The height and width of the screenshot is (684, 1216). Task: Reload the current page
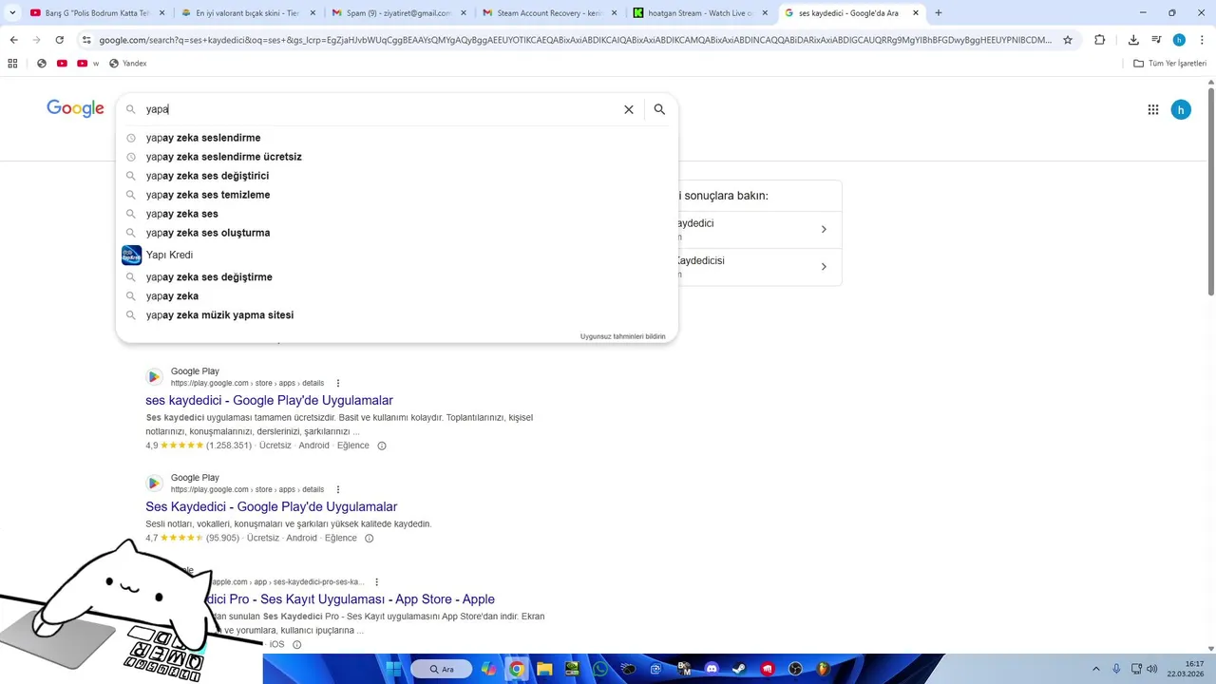point(59,40)
